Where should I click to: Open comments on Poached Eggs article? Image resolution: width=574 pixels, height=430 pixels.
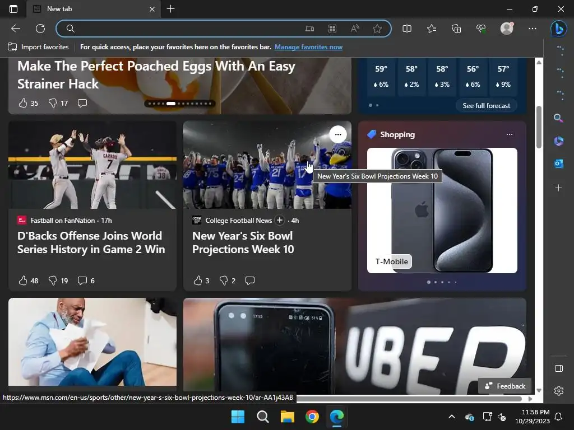[82, 103]
